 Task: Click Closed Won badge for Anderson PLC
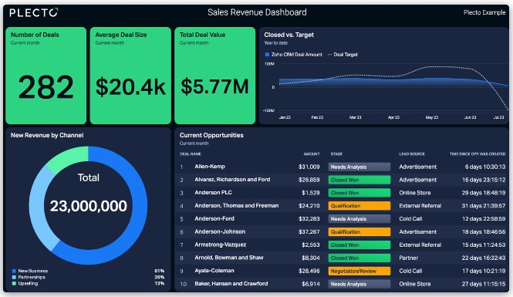click(x=359, y=193)
